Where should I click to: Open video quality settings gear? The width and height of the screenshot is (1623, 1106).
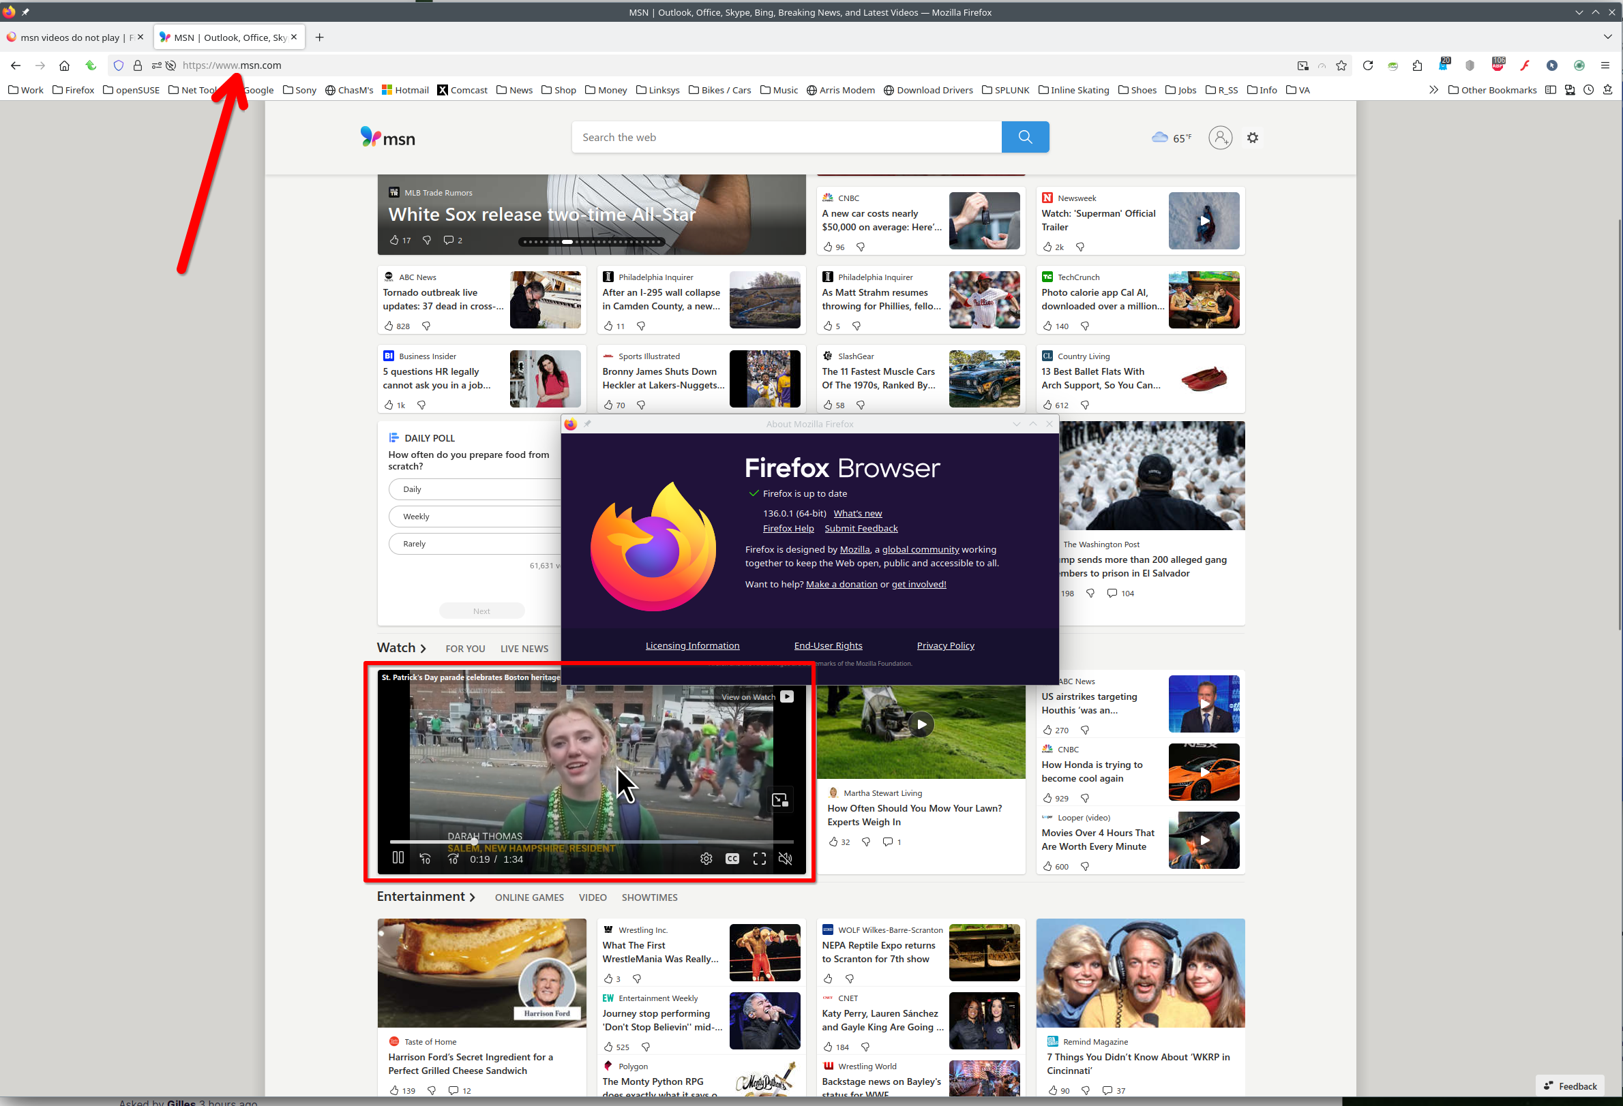706,858
